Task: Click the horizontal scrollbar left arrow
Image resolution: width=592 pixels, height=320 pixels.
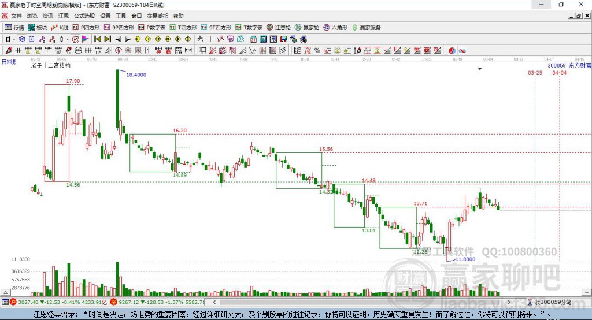Action: (214, 302)
